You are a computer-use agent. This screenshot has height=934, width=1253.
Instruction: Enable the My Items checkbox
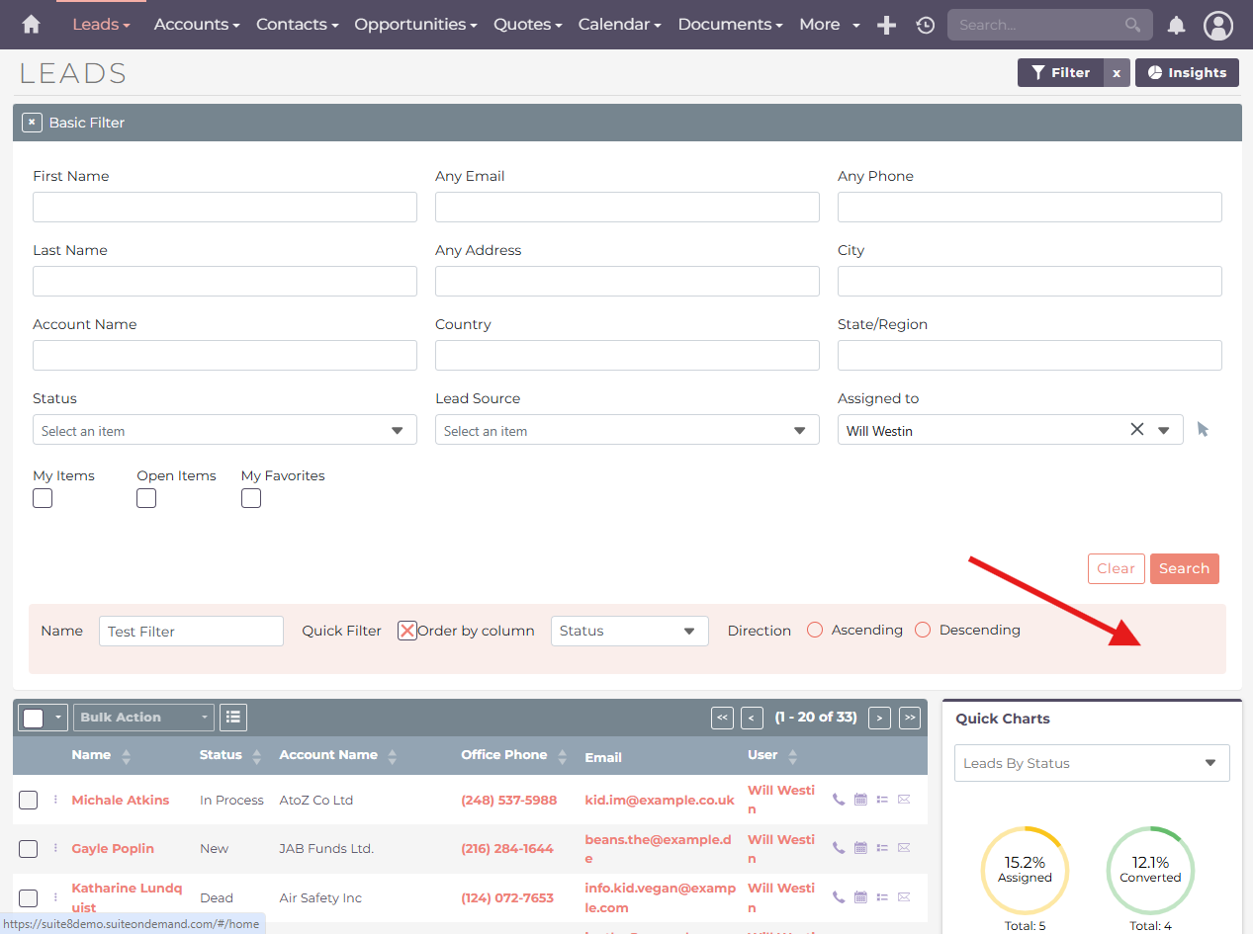(x=43, y=498)
